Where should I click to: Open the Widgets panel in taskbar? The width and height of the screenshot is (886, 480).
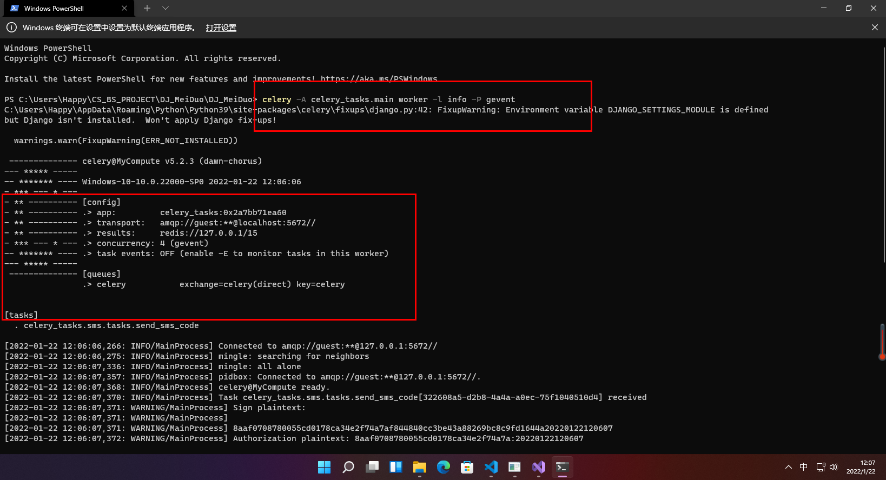[396, 467]
